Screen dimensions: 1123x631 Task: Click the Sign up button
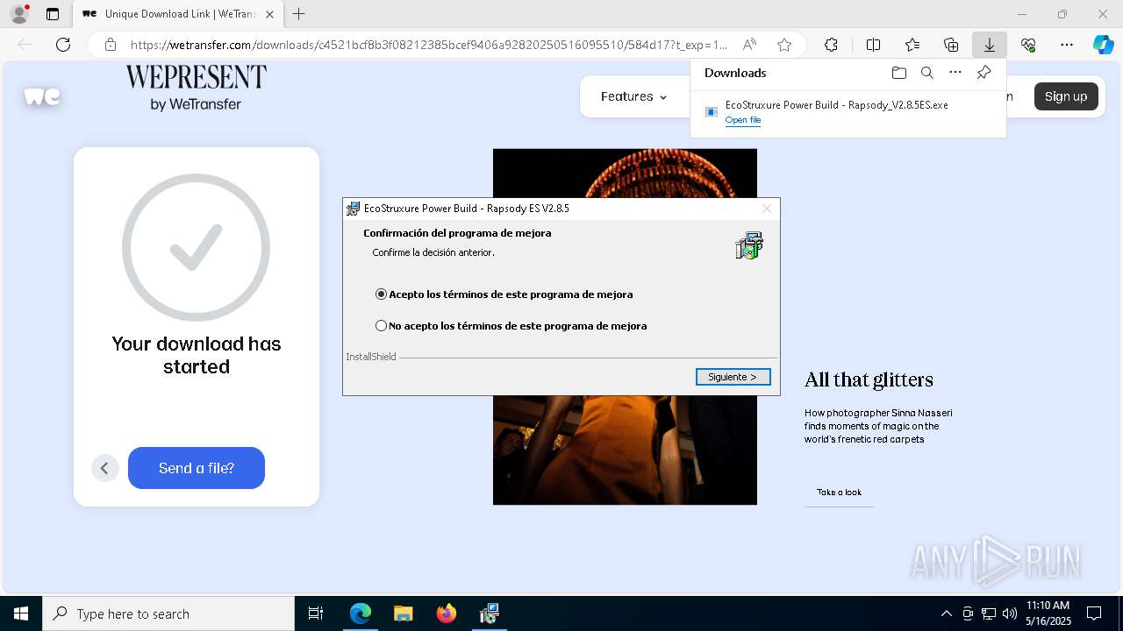pos(1066,96)
